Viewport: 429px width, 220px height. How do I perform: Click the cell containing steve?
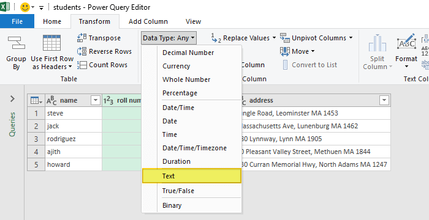coord(74,113)
